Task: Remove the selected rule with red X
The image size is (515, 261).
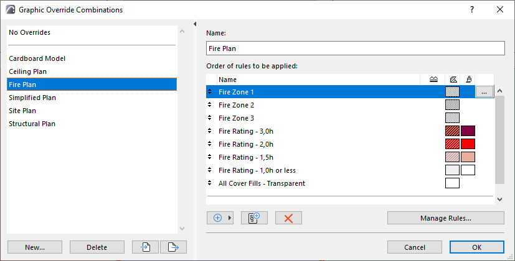Action: [288, 218]
